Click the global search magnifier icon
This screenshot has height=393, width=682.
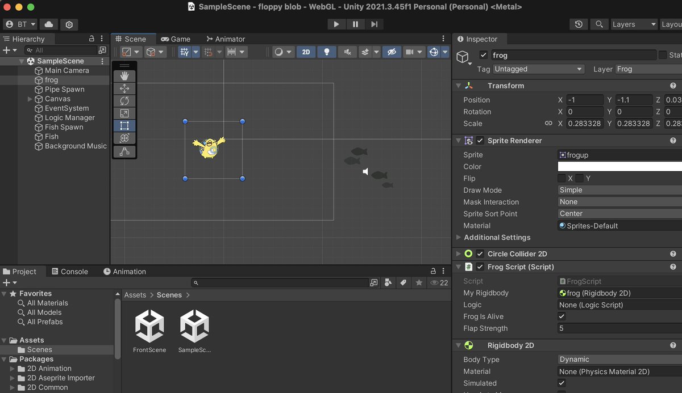point(599,24)
